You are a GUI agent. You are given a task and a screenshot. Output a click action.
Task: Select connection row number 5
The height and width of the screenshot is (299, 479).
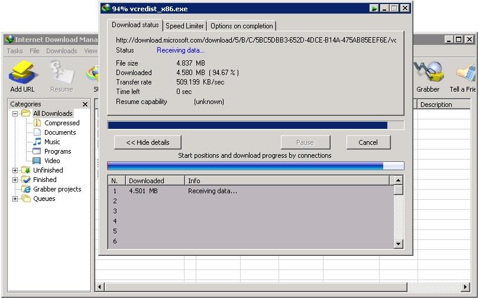[x=251, y=231]
